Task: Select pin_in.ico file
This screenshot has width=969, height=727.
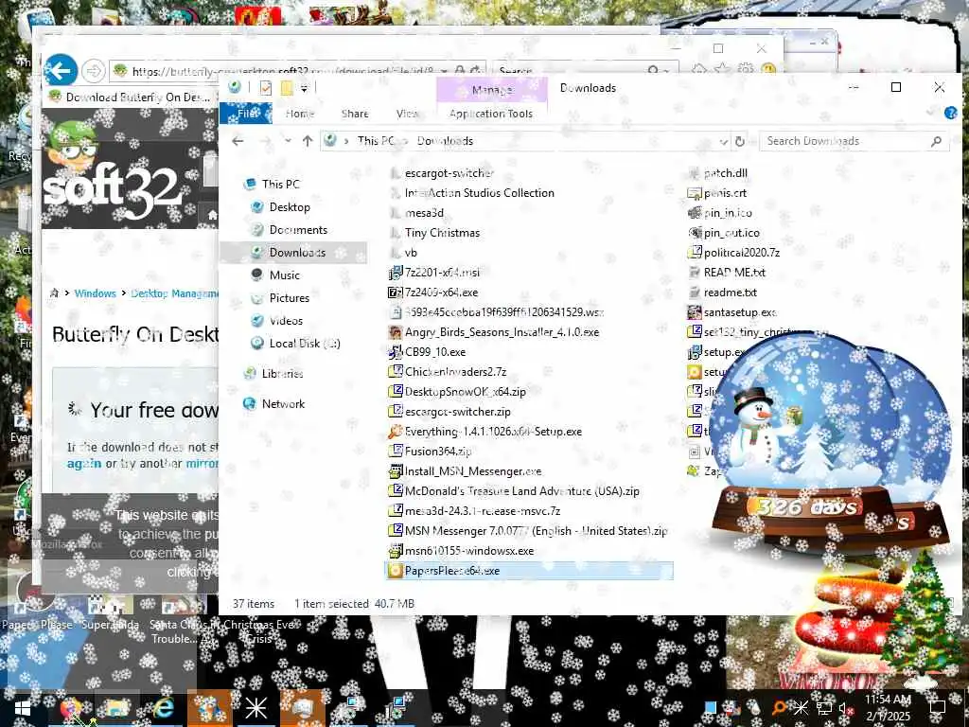Action: pos(720,213)
